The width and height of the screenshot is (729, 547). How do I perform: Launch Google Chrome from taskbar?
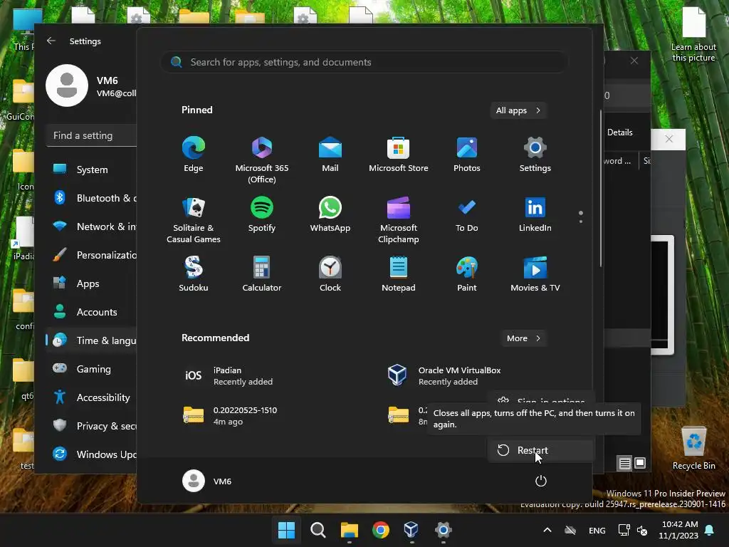point(381,530)
